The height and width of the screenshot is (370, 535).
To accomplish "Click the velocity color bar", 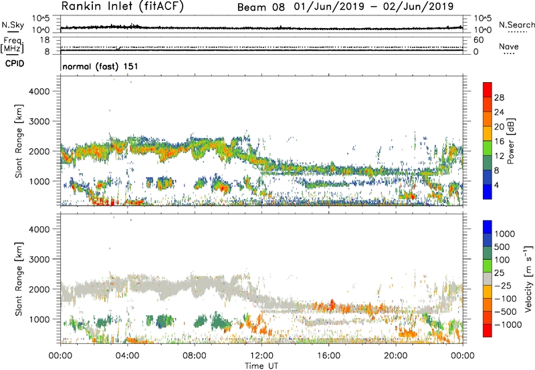I will click(488, 279).
